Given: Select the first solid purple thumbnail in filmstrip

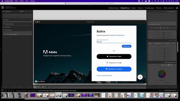Looking at the screenshot, I should (x=33, y=95).
